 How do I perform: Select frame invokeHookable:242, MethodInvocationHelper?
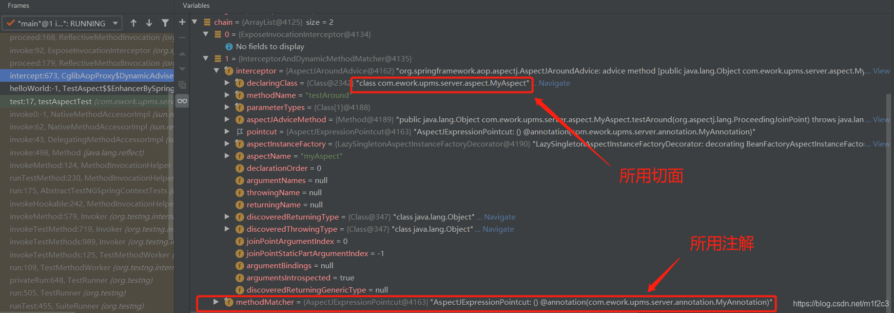click(87, 203)
